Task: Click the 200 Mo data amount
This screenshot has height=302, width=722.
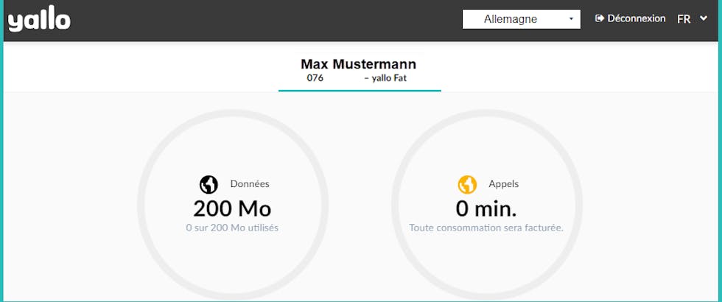Action: pos(232,208)
